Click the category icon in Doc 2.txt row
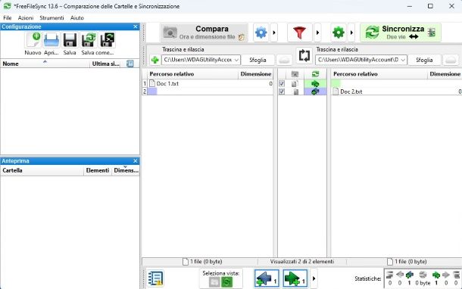The width and height of the screenshot is (462, 289). tap(295, 92)
